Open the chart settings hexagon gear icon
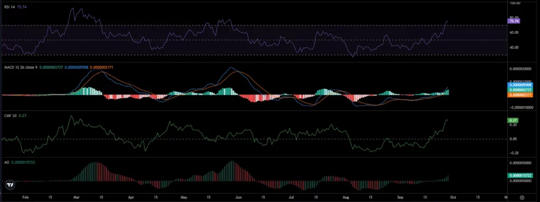The width and height of the screenshot is (540, 202). 523,198
